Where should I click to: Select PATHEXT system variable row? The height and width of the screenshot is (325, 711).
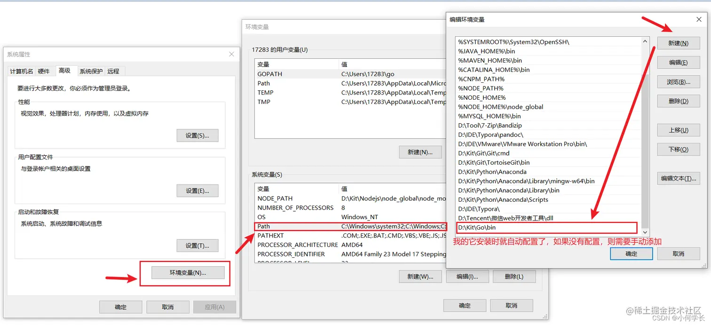click(350, 236)
